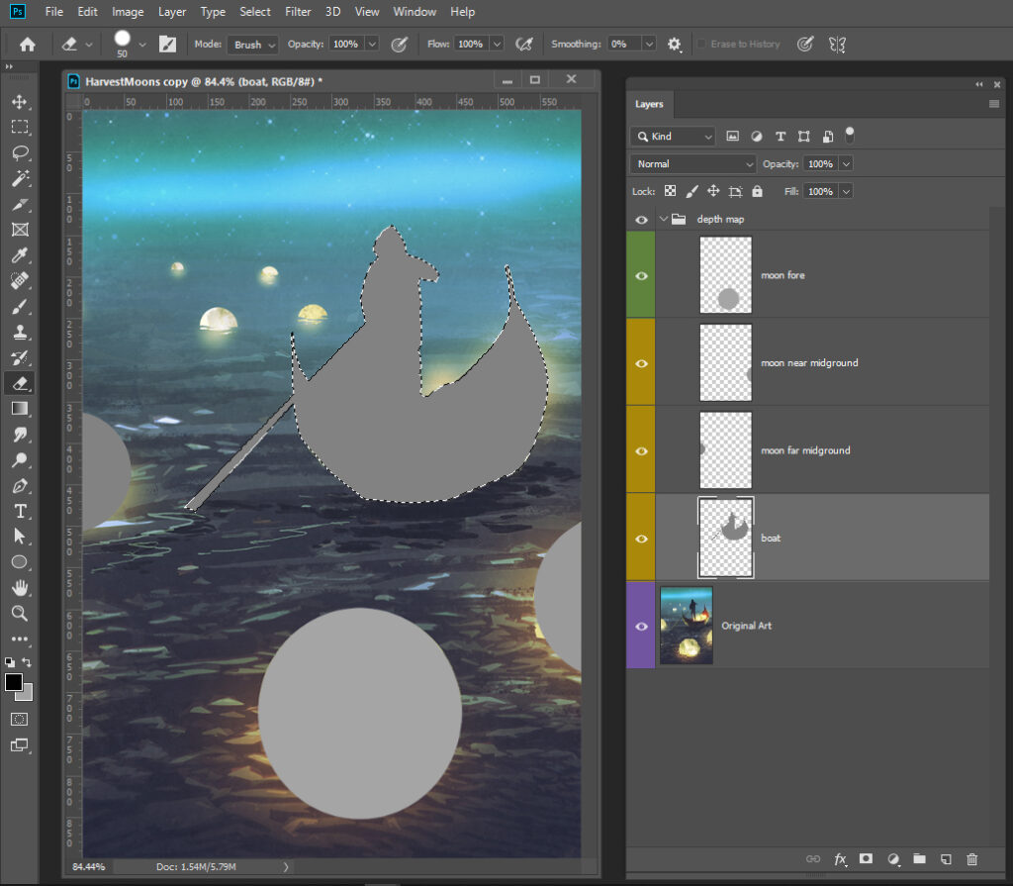Select the Hand tool
1013x886 pixels.
[19, 588]
